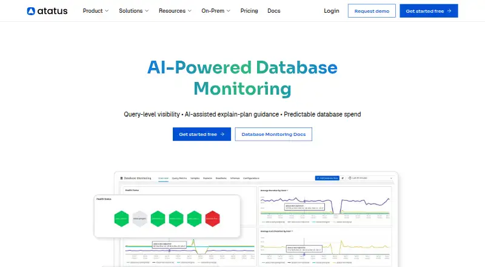The width and height of the screenshot is (485, 267).
Task: Click the Request demo button
Action: coord(372,11)
